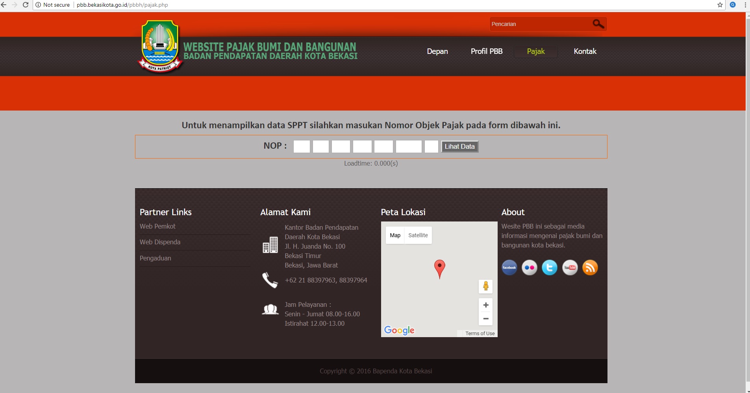The height and width of the screenshot is (393, 750).
Task: Click the Pencarian search field
Action: (x=539, y=24)
